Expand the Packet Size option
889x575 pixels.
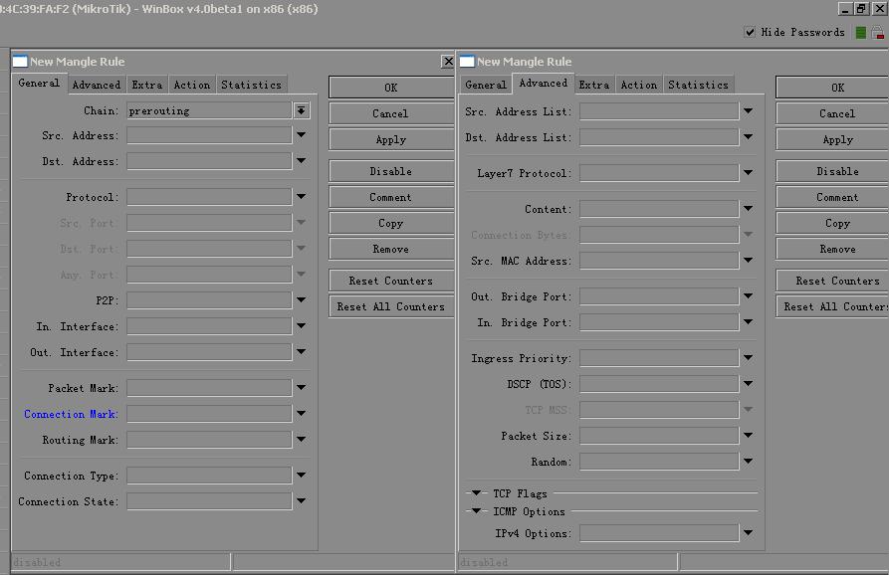coord(749,435)
